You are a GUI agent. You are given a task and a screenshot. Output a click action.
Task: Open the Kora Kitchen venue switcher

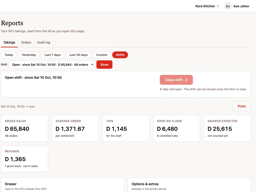point(207,6)
